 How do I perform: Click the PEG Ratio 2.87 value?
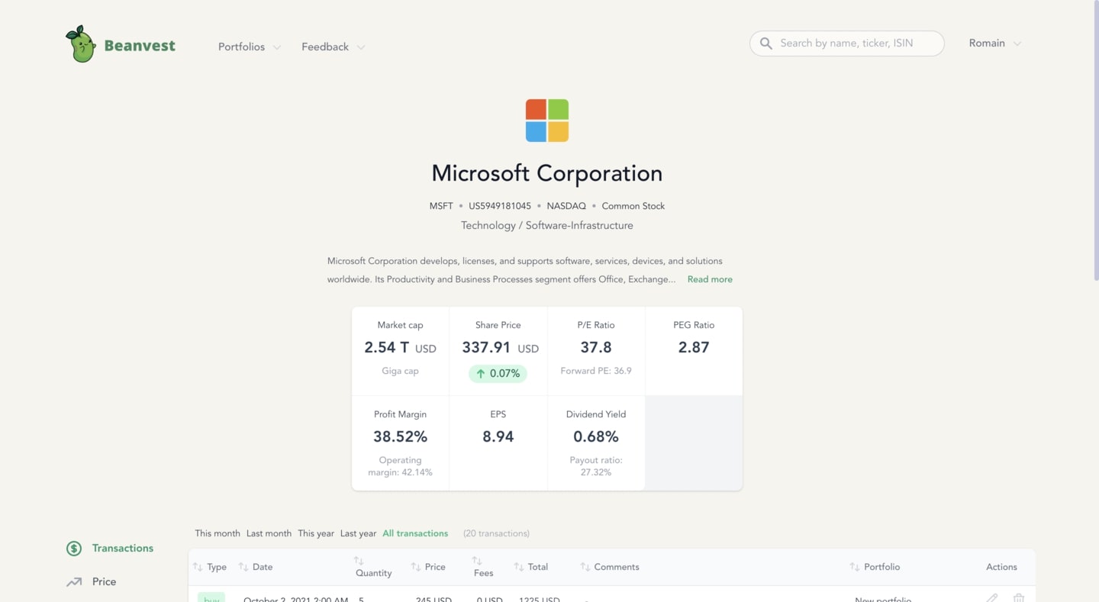[x=694, y=347]
